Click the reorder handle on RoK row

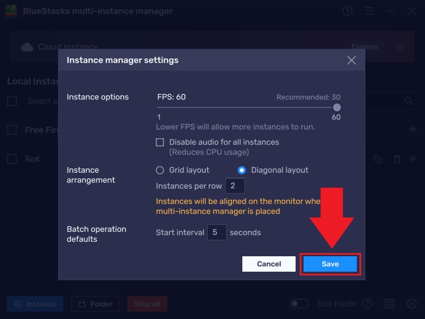tap(413, 158)
